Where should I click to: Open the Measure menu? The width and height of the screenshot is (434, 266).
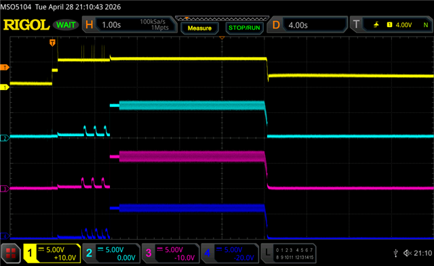point(199,28)
